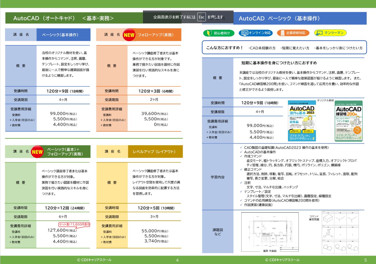
Task: Click the 課題図など row label
Action: tap(218, 232)
